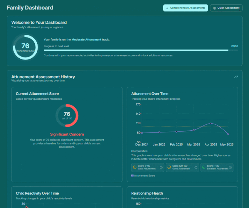Viewport: 249px width, 208px height.
Task: Open Comprehensive Assessments button
Action: tap(186, 8)
